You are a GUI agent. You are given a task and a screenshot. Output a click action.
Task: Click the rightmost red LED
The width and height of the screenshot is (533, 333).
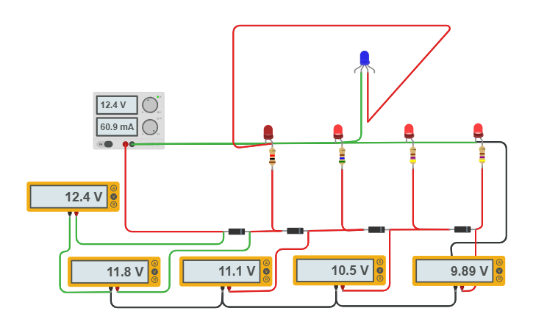click(x=479, y=130)
